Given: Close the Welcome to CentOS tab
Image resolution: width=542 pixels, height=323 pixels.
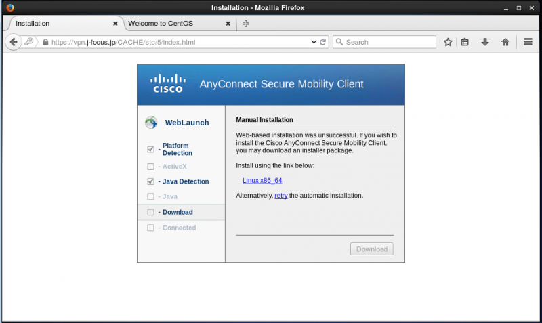Looking at the screenshot, I should [x=228, y=24].
